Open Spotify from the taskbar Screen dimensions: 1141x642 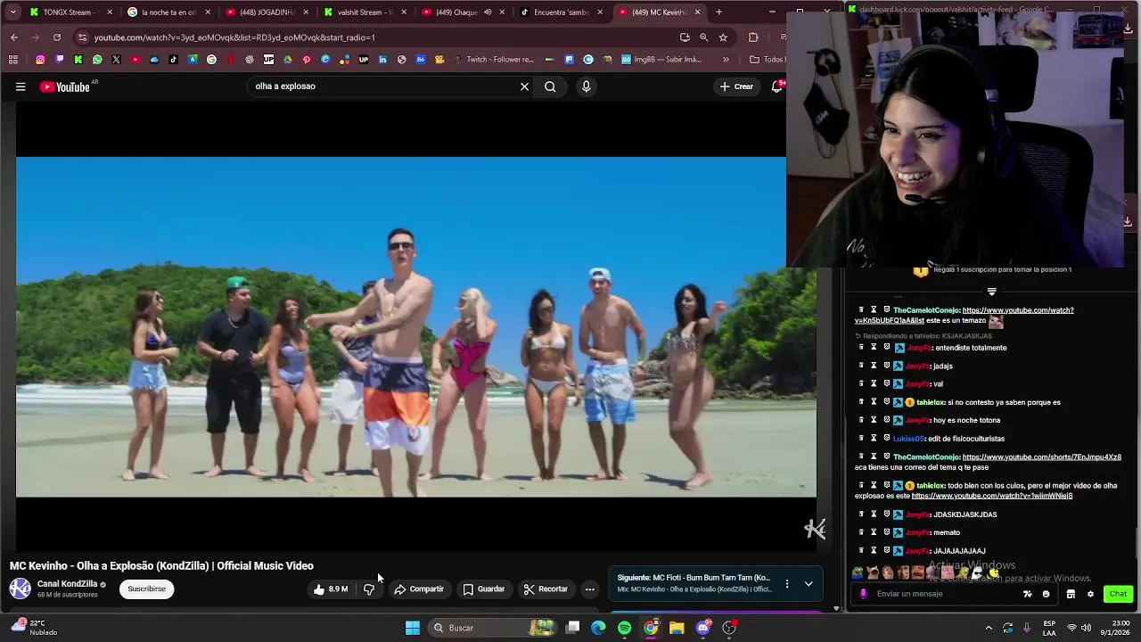click(625, 628)
